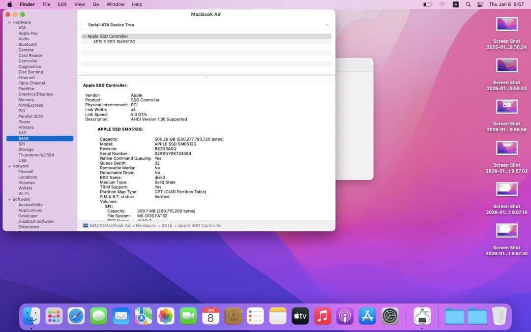Click SATA in the breadcrumb path
Viewport: 531px width, 332px height.
pyautogui.click(x=167, y=225)
